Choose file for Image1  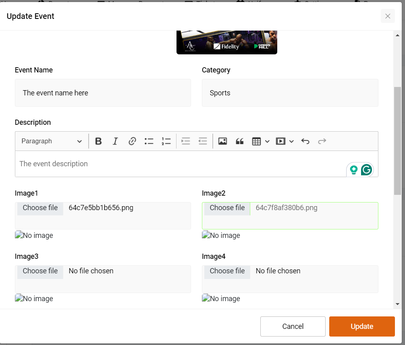tap(40, 208)
